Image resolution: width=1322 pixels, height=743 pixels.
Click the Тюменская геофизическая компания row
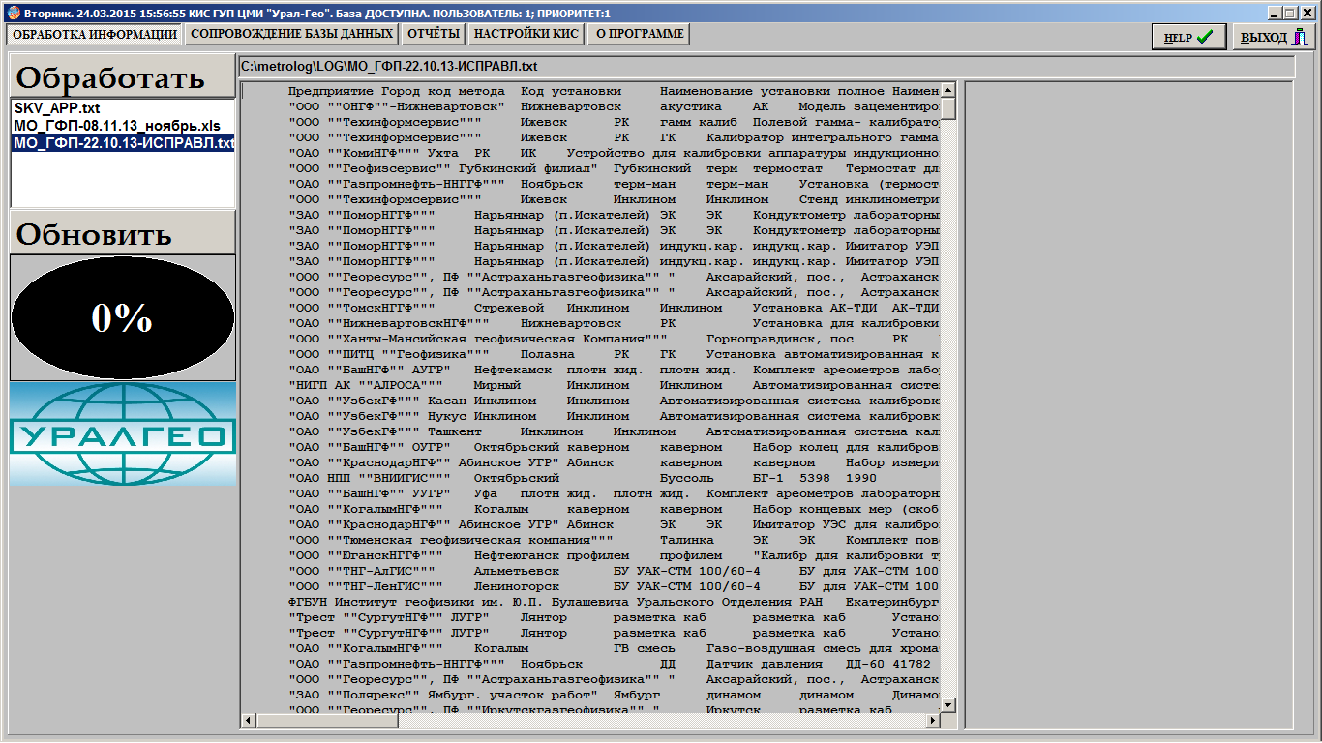(614, 540)
